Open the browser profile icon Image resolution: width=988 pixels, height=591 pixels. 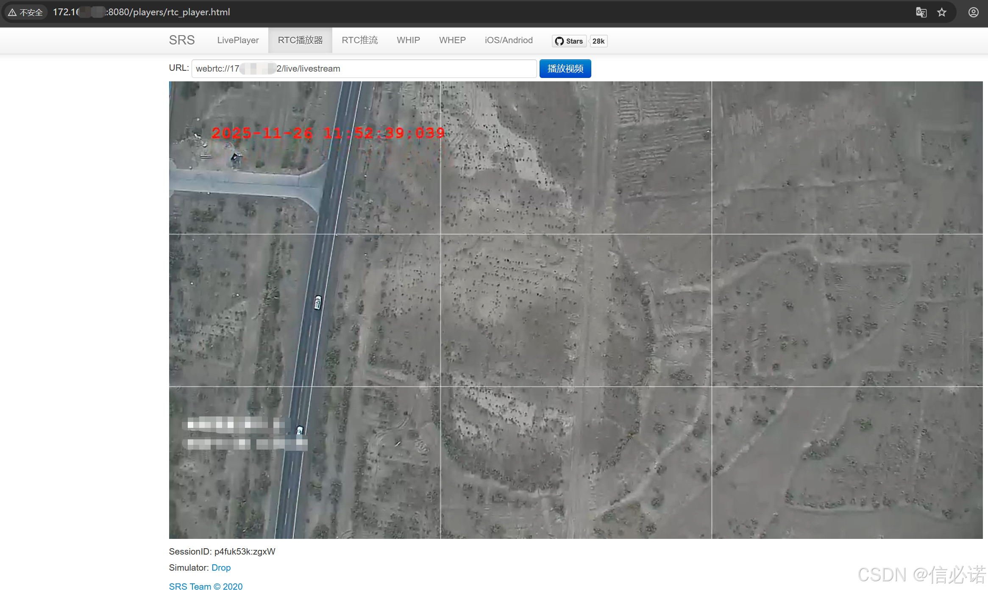click(x=974, y=12)
